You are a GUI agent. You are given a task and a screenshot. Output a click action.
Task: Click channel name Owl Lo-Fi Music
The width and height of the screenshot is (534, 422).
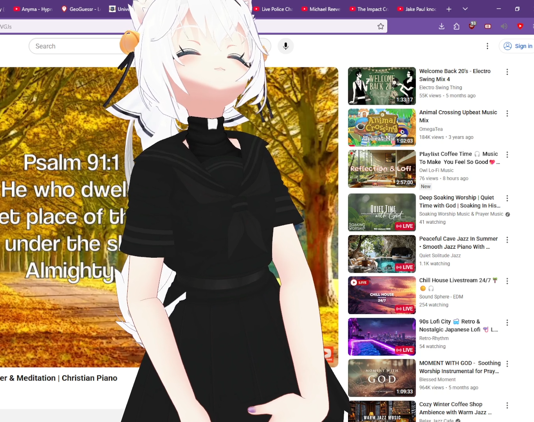pos(436,171)
